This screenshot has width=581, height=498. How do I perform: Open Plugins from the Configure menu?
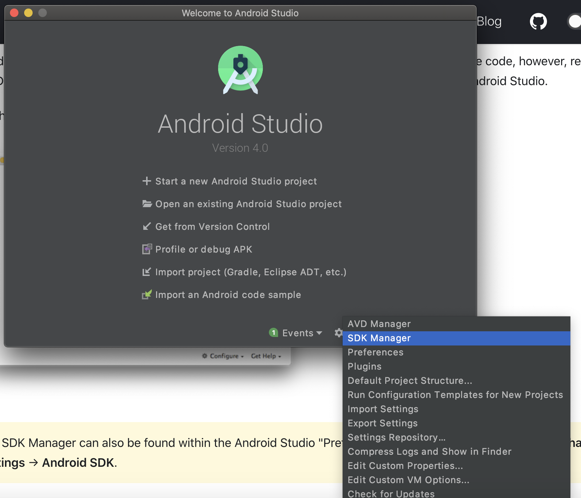pos(456,366)
